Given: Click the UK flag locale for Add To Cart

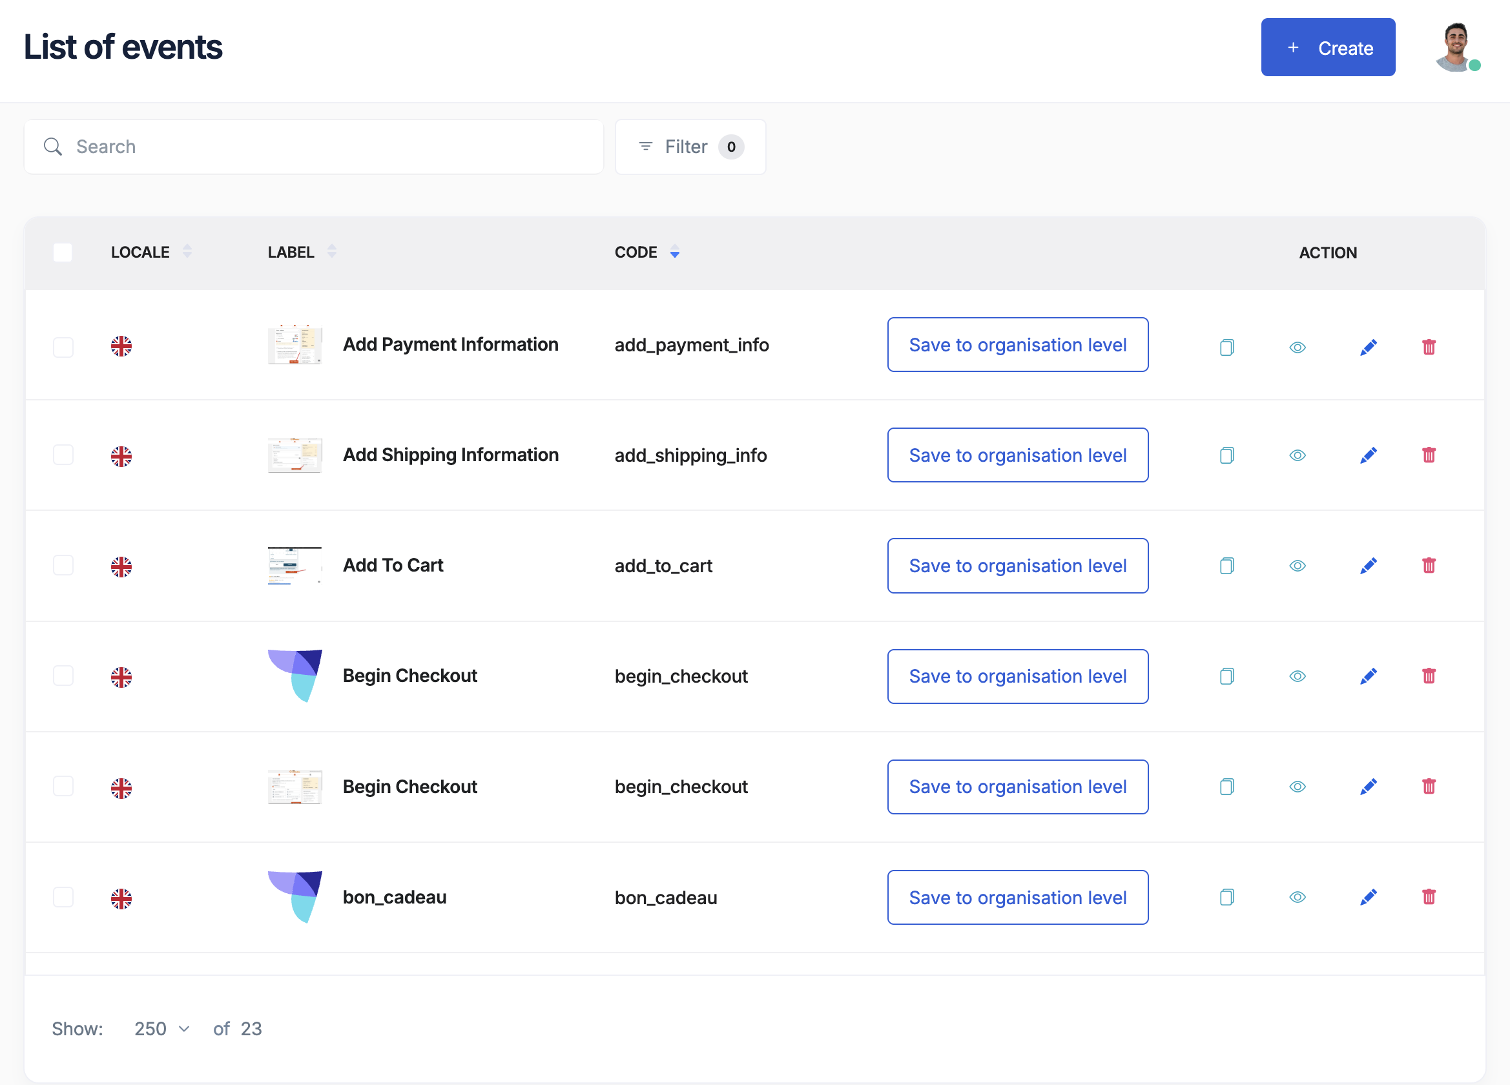Looking at the screenshot, I should pos(122,565).
